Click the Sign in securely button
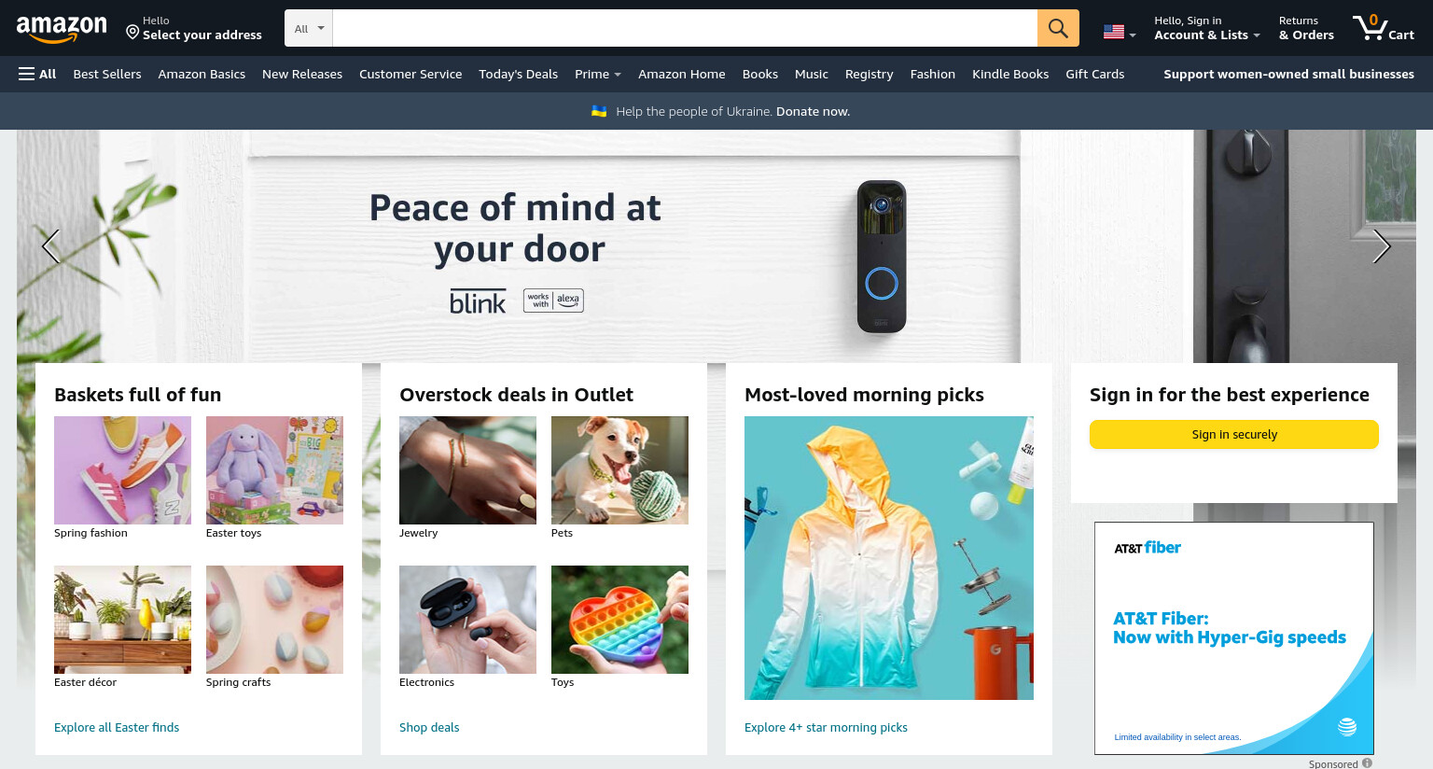This screenshot has height=769, width=1433. click(x=1233, y=434)
